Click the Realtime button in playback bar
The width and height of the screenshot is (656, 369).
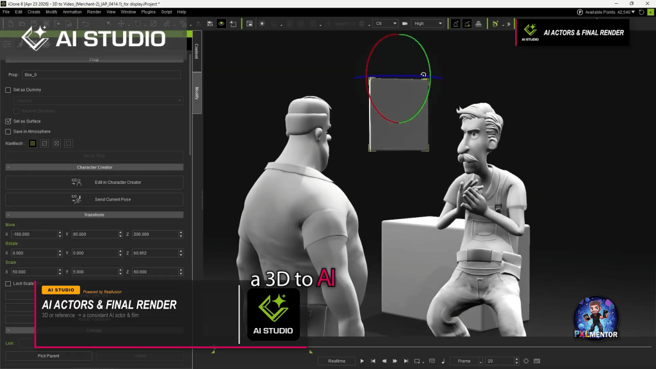[337, 361]
